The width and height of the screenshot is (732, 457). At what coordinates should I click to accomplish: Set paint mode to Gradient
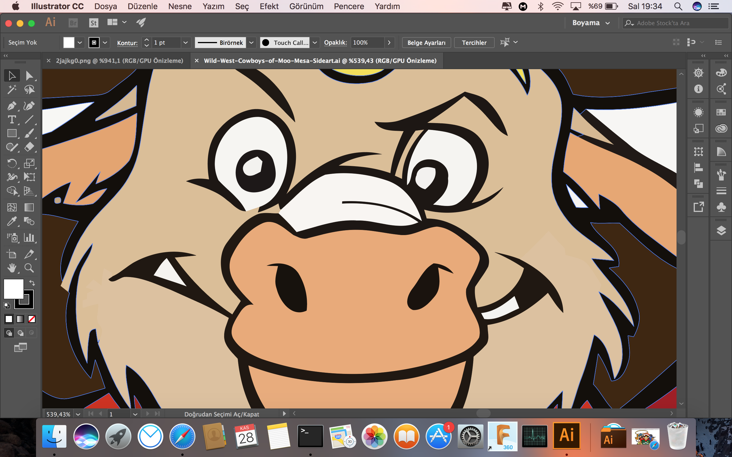coord(20,319)
